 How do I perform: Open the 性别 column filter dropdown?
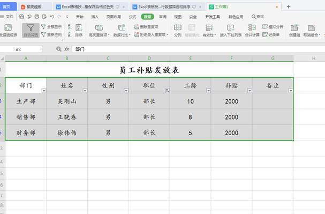126,91
